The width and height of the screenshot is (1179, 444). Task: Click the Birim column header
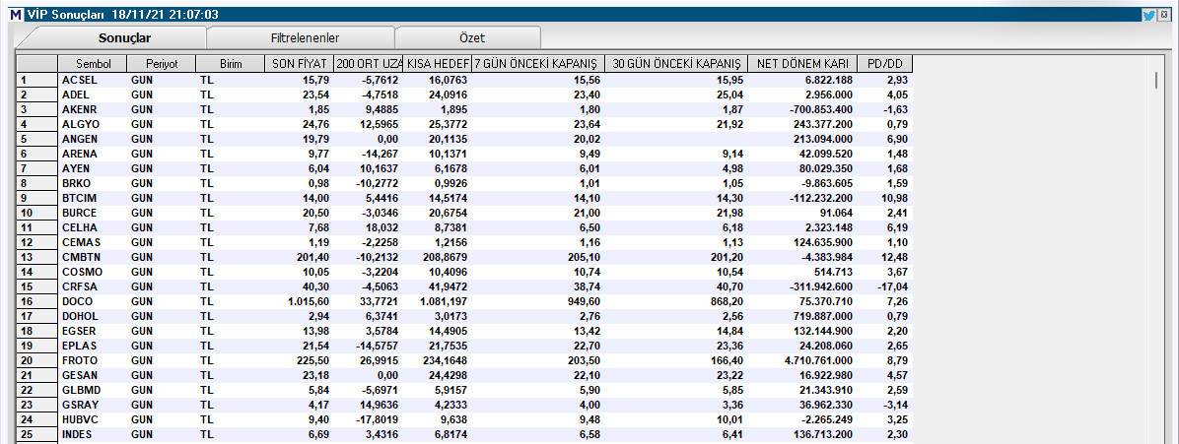(x=230, y=64)
